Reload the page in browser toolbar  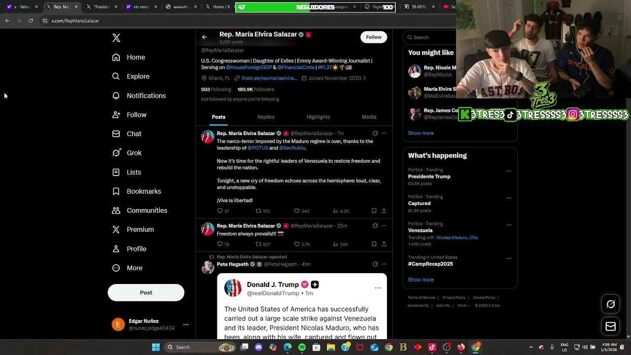31,21
